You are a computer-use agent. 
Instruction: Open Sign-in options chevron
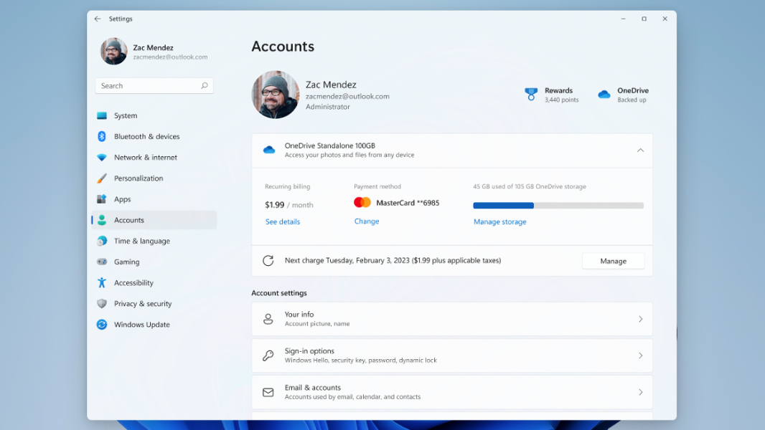[x=640, y=355]
